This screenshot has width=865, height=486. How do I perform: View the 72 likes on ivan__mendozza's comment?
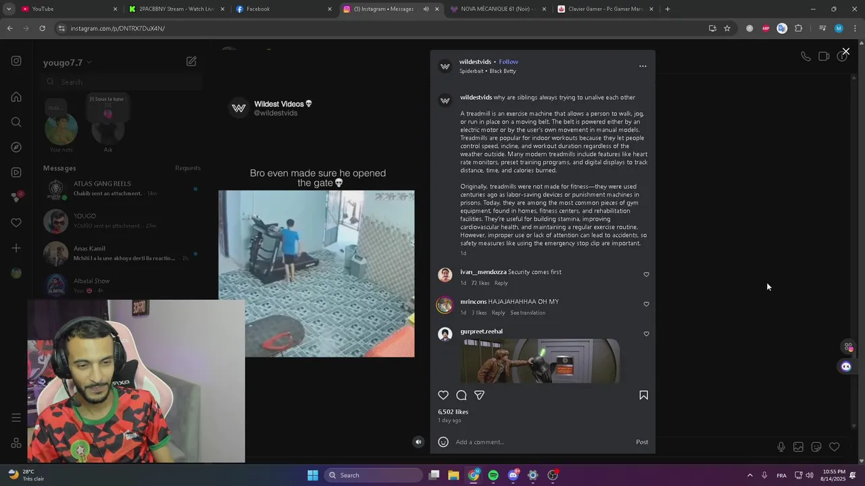[480, 283]
